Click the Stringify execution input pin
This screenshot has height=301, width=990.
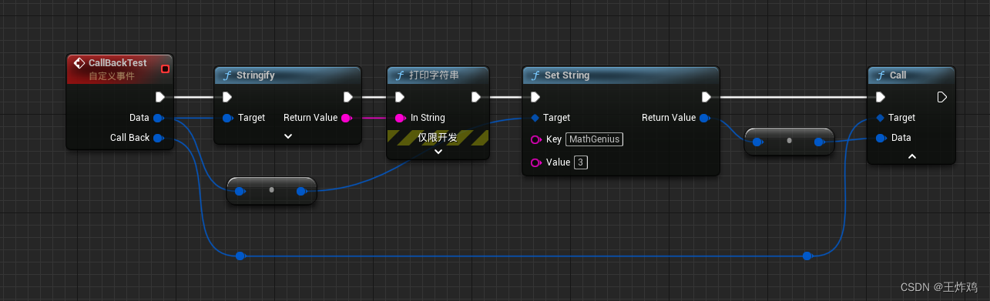click(227, 97)
